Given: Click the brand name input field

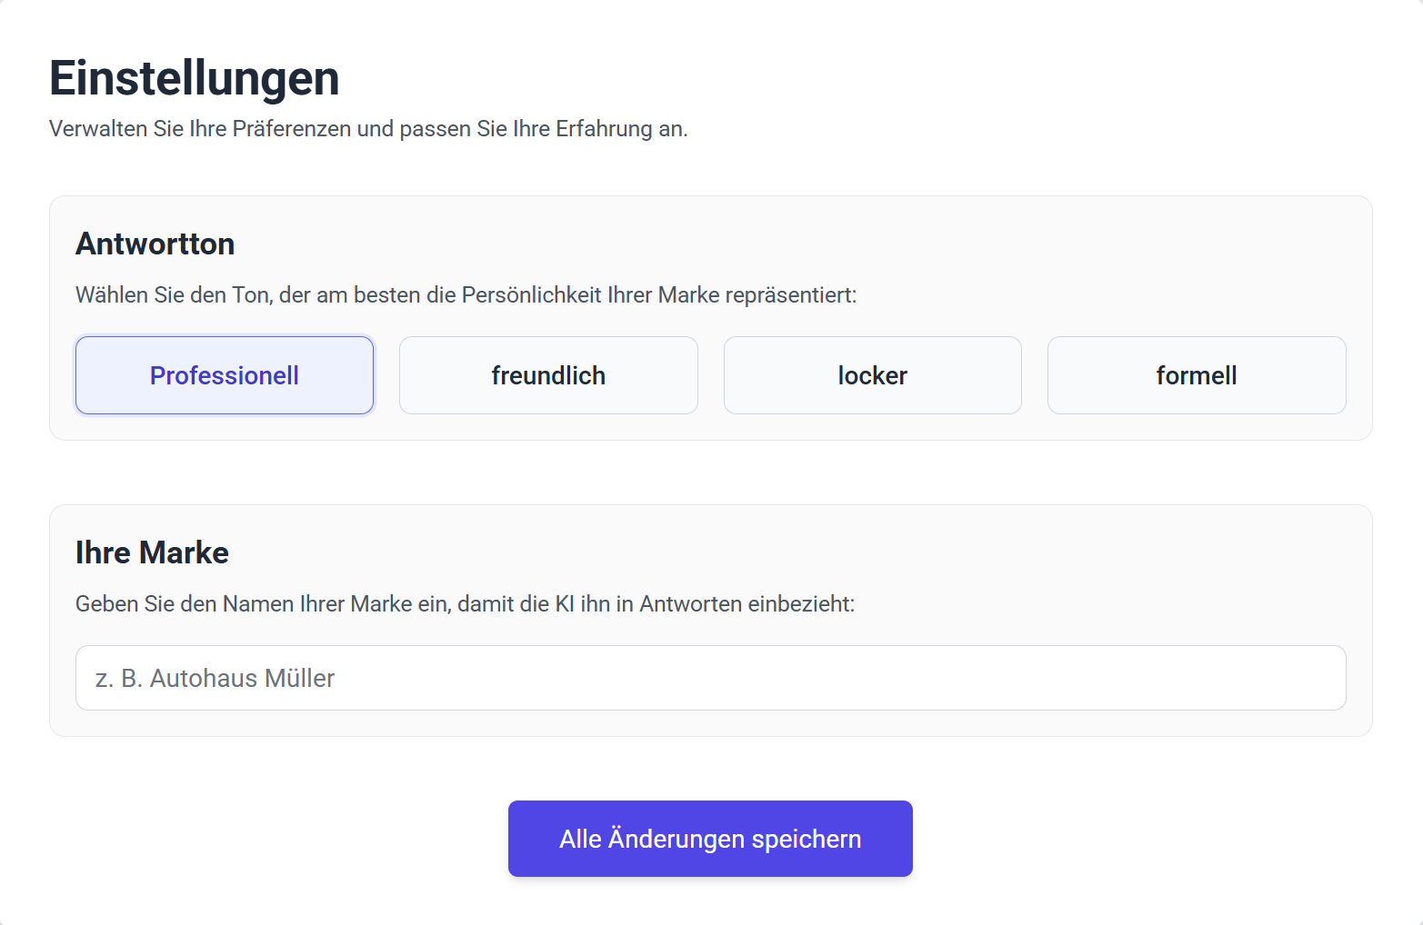Looking at the screenshot, I should coord(710,678).
